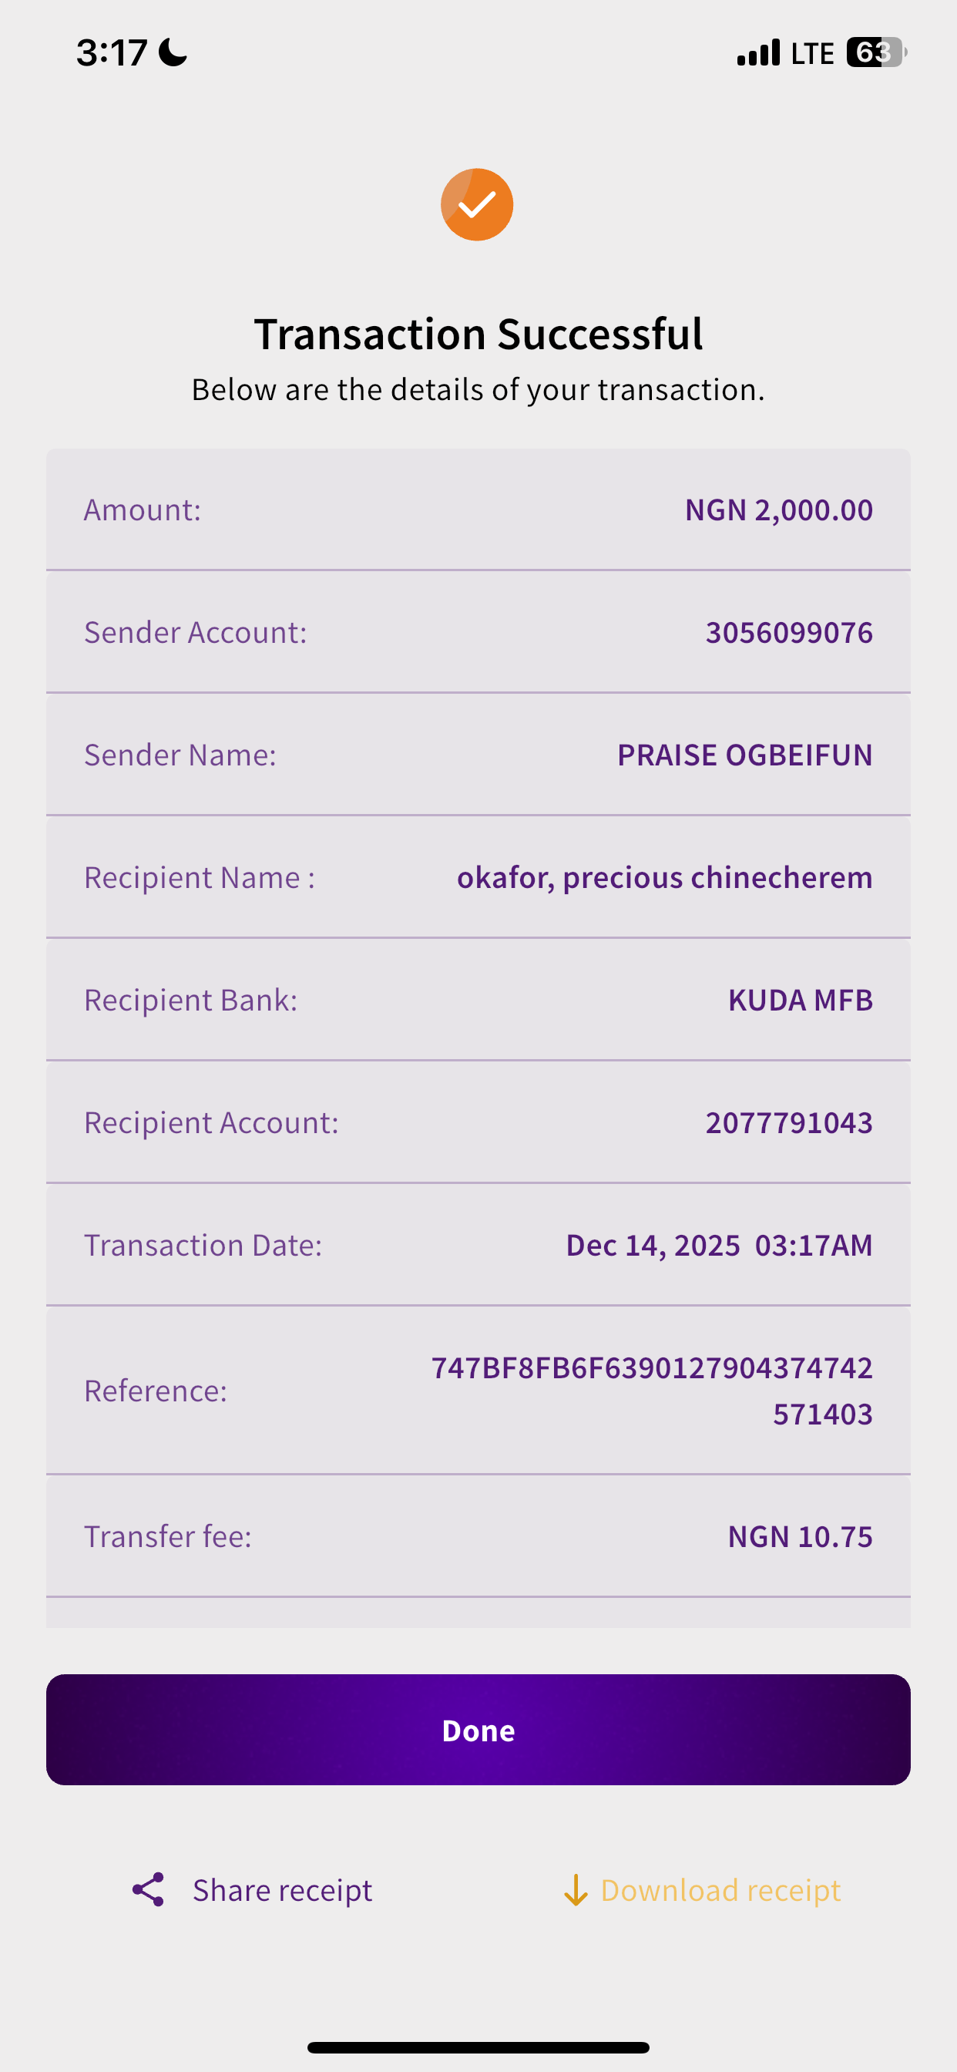Tap the cellular signal bars icon
The width and height of the screenshot is (957, 2072).
(758, 52)
